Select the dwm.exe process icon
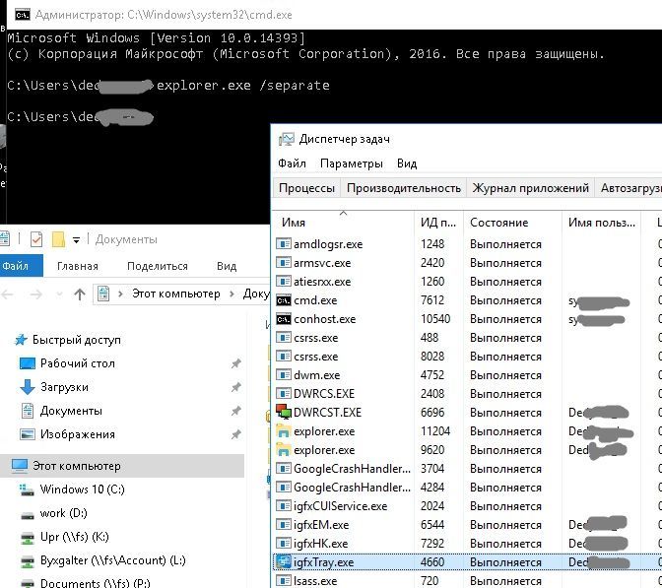The width and height of the screenshot is (662, 588). point(284,375)
